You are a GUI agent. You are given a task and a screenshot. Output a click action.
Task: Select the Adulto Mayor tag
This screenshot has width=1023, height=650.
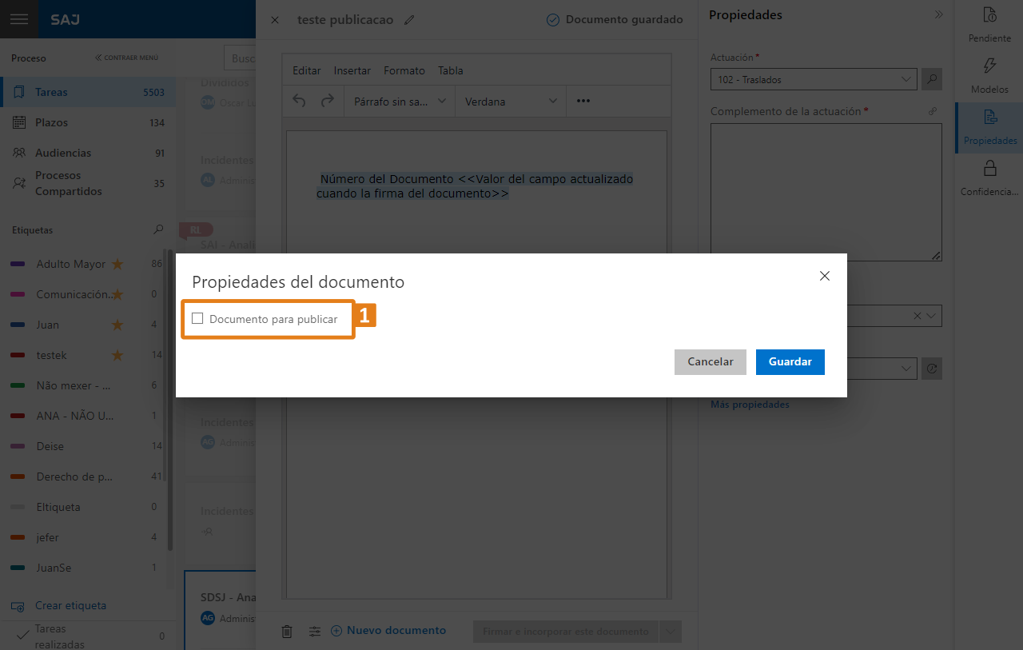pos(70,264)
